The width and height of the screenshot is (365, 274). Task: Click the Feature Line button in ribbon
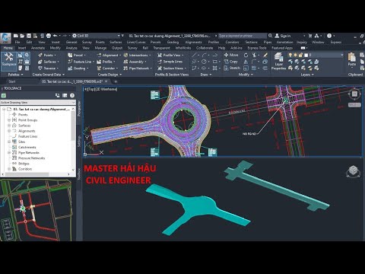click(x=81, y=62)
